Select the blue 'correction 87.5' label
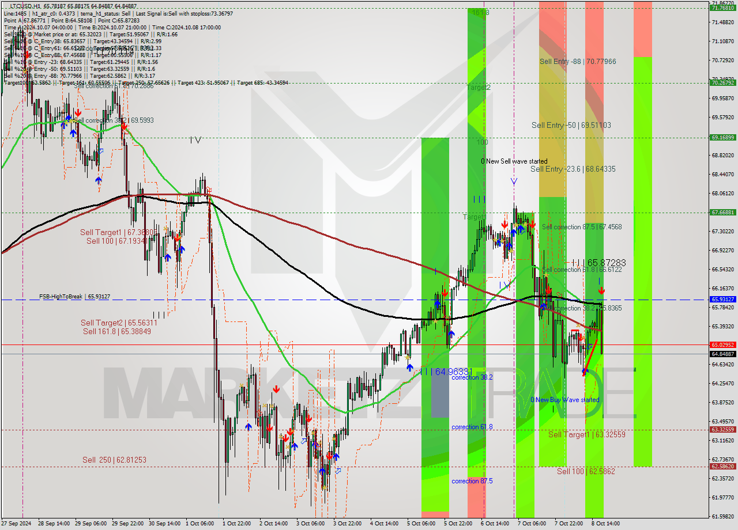738x530 pixels. pos(472,481)
